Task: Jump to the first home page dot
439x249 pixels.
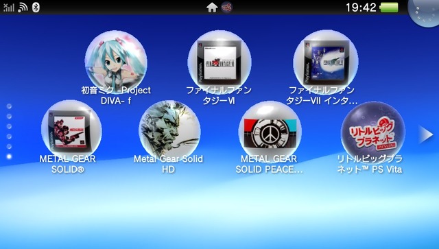Action: click(x=9, y=106)
